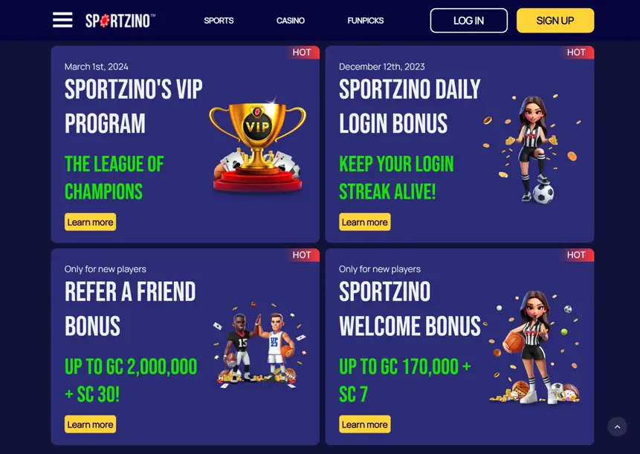Click the referee girl with soccer ball
This screenshot has width=640, height=454.
tap(531, 148)
